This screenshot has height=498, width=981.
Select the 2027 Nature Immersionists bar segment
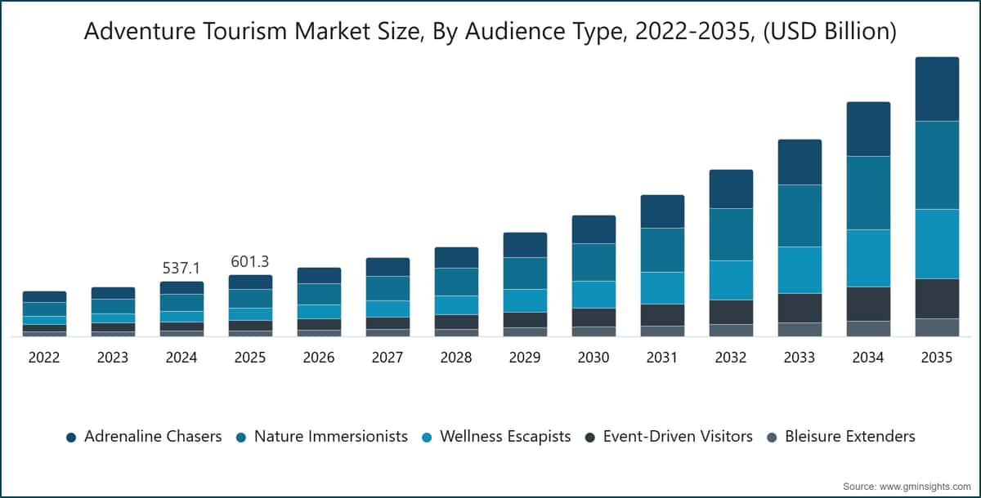coord(387,289)
